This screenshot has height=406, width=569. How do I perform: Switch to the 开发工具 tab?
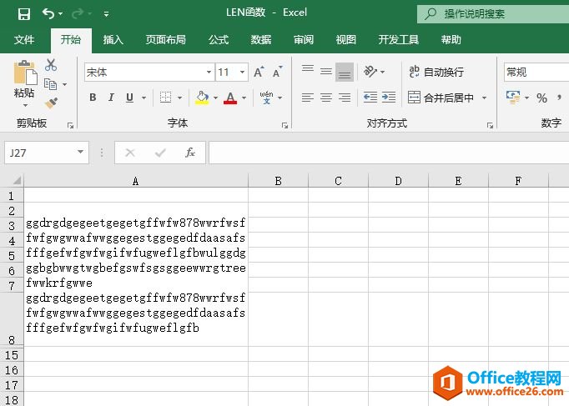pos(399,39)
